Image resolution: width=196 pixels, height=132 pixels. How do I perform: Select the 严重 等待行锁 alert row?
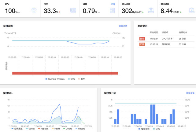point(166,44)
